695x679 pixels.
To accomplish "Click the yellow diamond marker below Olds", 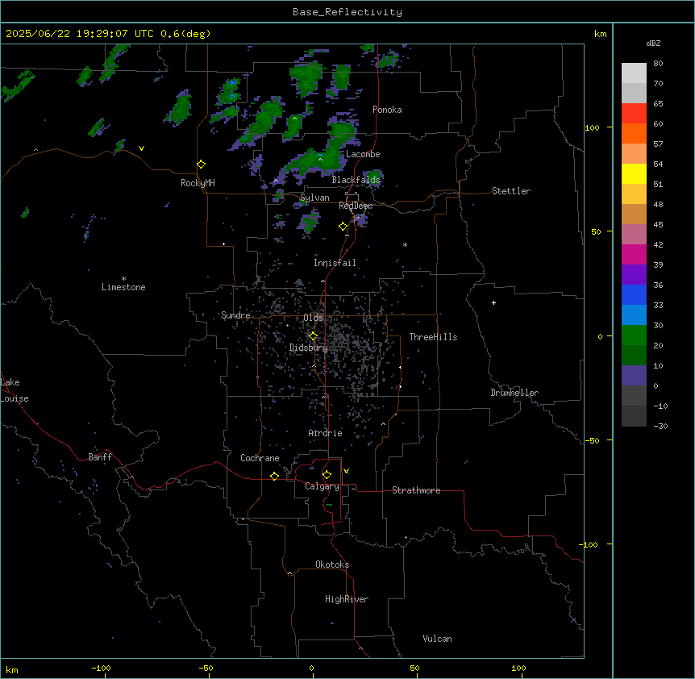I will pyautogui.click(x=313, y=336).
